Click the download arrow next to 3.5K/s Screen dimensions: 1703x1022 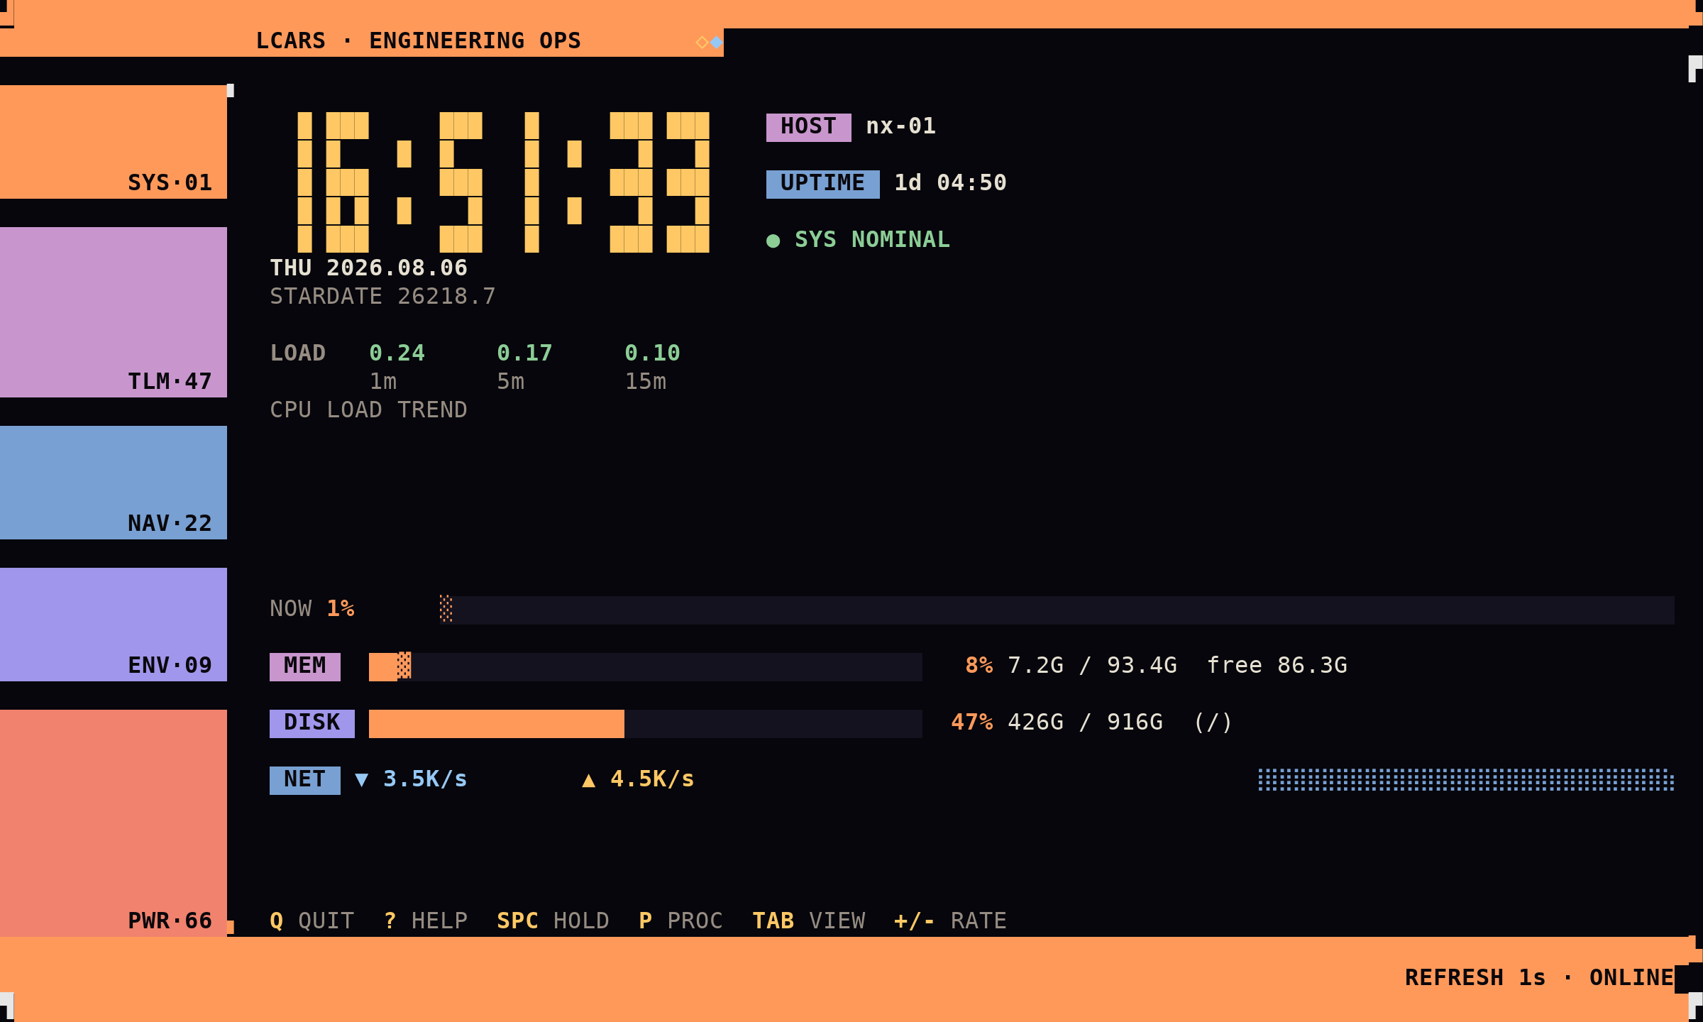[362, 781]
